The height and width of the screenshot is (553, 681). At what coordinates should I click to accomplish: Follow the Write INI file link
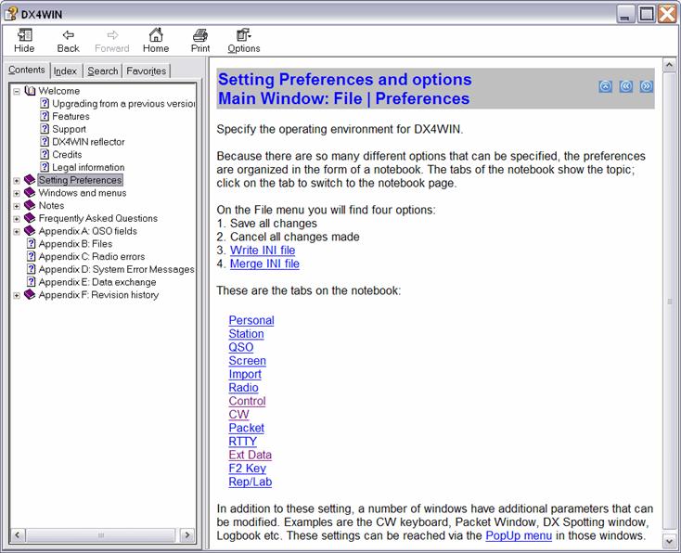(263, 251)
